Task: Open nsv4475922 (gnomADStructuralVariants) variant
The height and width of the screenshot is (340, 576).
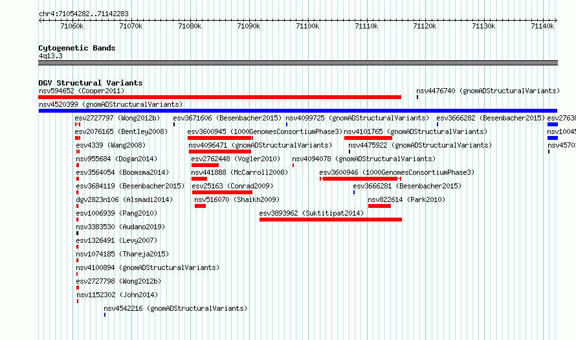Action: (x=420, y=145)
